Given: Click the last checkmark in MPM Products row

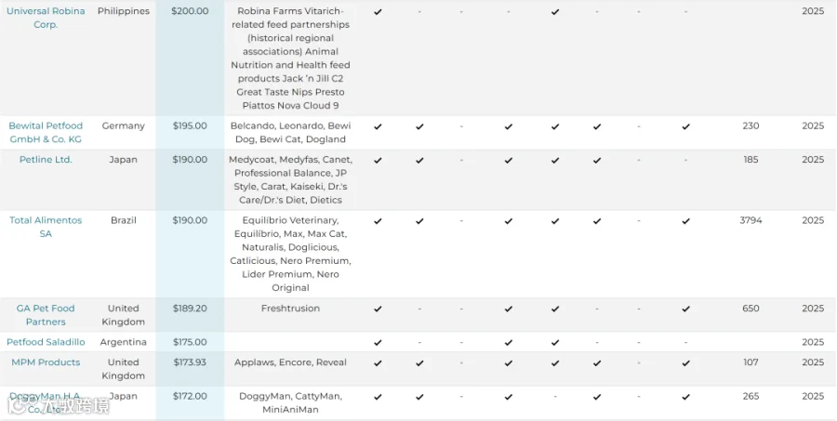Looking at the screenshot, I should click(686, 362).
